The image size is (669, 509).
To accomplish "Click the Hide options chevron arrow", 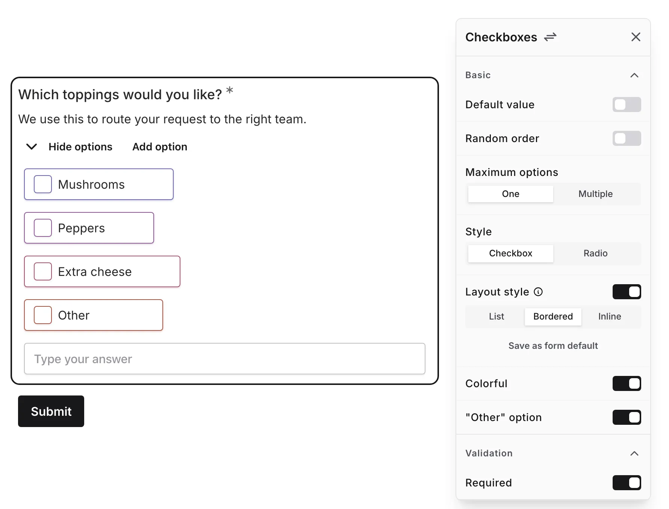I will 32,147.
